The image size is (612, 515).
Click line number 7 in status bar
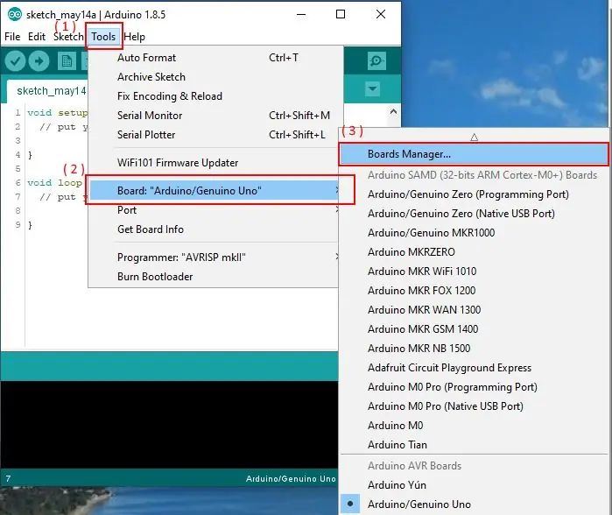pyautogui.click(x=8, y=479)
